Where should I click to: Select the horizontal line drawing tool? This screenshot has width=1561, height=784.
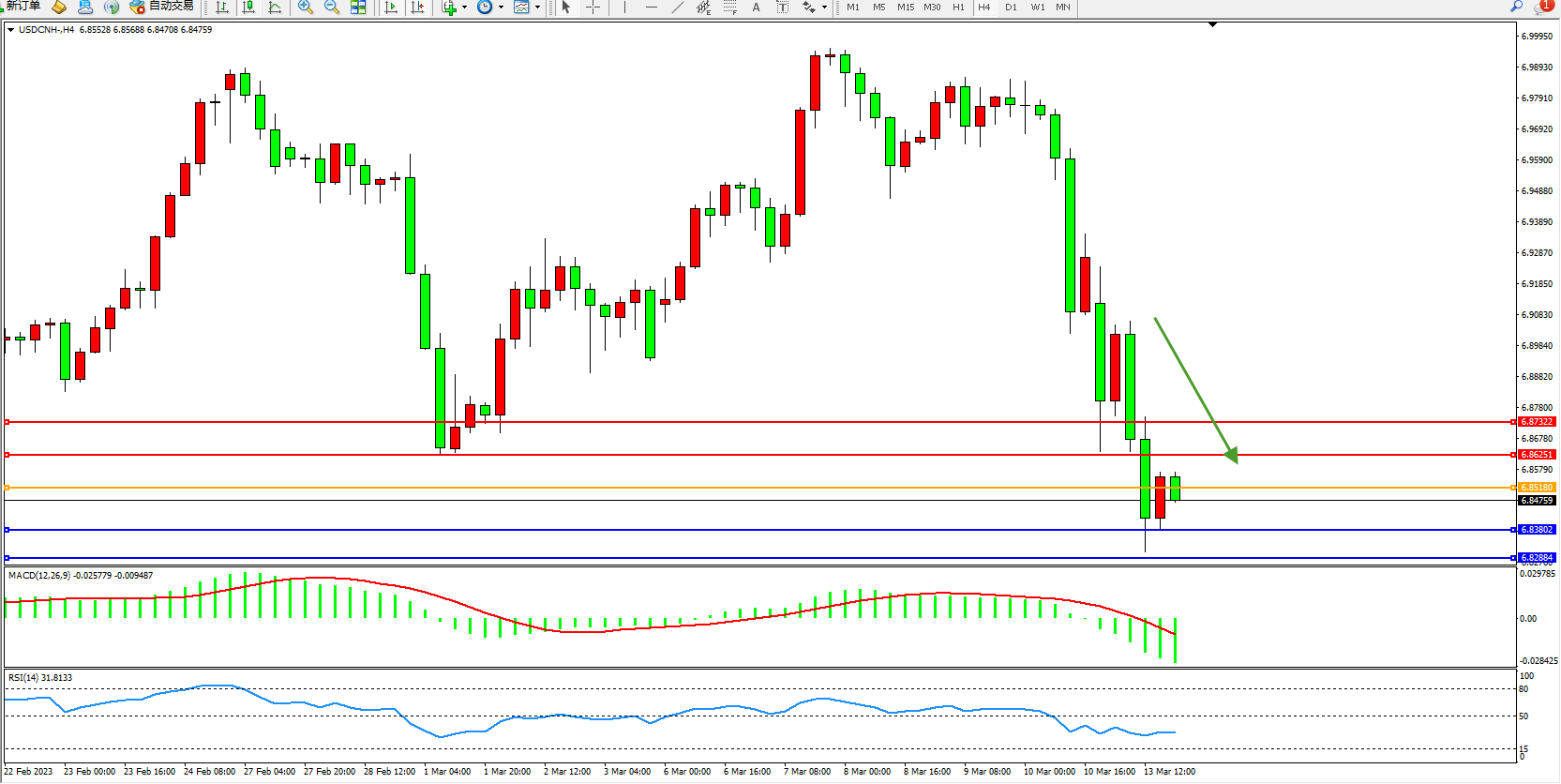(x=652, y=8)
